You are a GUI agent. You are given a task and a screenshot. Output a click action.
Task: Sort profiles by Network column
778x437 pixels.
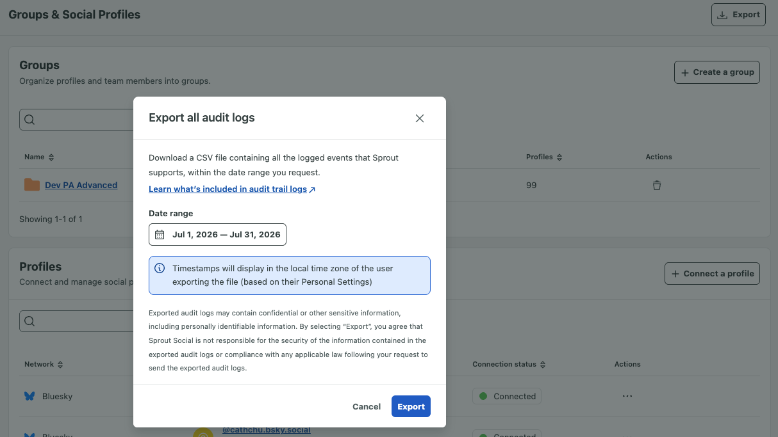click(44, 364)
